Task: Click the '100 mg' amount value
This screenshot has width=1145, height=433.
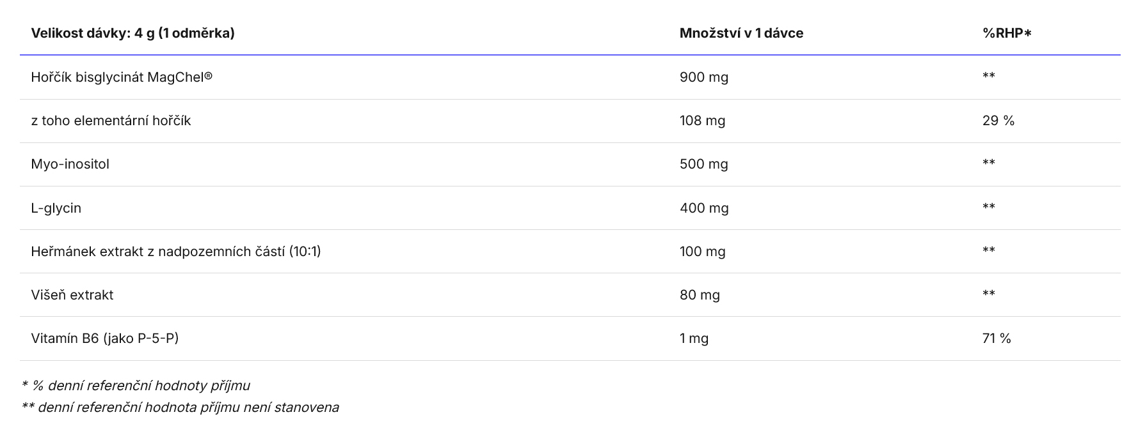Action: (702, 252)
